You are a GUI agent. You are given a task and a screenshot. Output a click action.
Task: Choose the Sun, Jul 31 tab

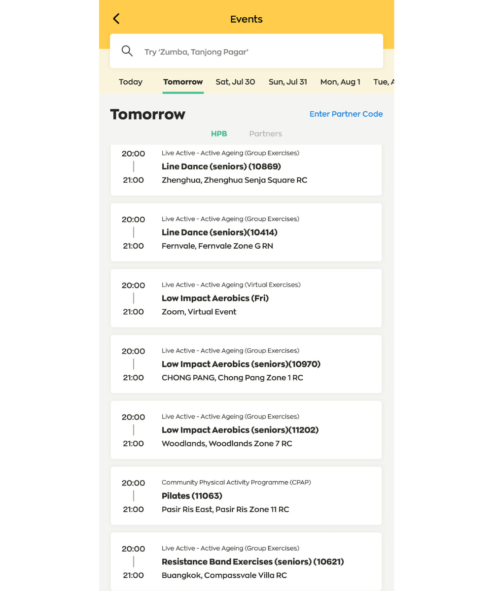pos(287,82)
